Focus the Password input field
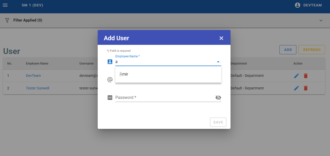330x156 pixels. tap(164, 98)
